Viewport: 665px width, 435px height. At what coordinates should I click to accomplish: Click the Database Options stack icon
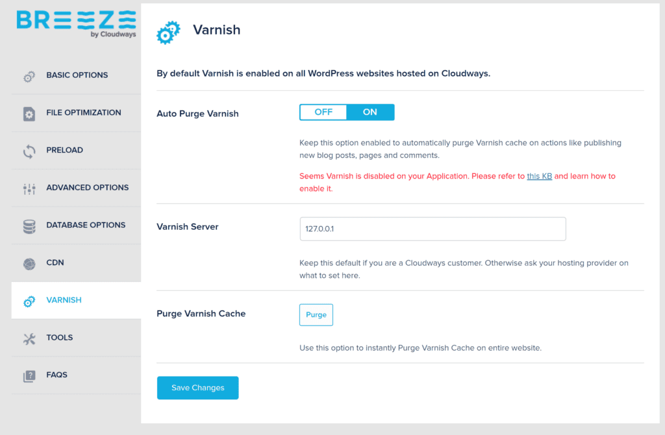pos(29,227)
